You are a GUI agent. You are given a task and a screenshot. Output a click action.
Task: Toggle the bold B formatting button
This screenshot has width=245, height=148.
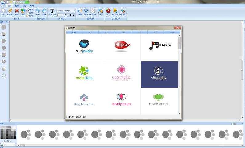click(x=70, y=15)
